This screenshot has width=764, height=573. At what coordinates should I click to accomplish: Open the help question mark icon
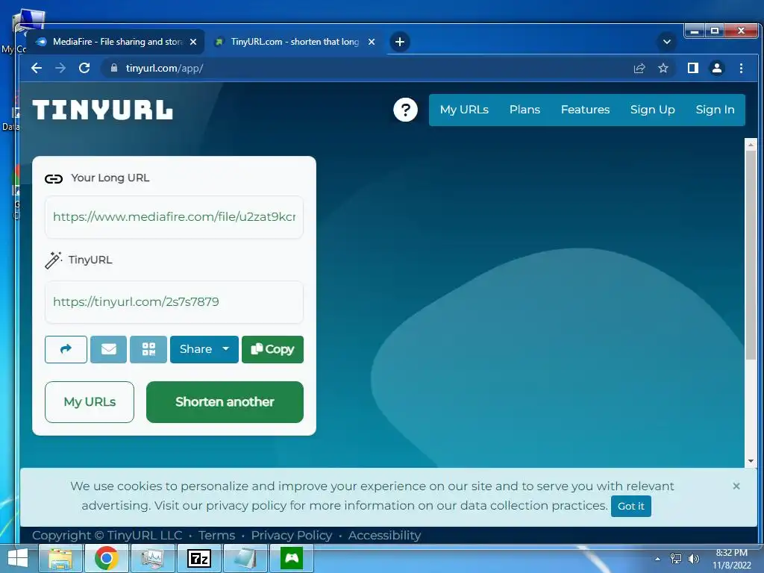[x=405, y=110]
